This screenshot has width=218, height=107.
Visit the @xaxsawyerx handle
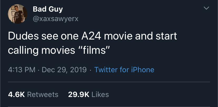pos(56,19)
